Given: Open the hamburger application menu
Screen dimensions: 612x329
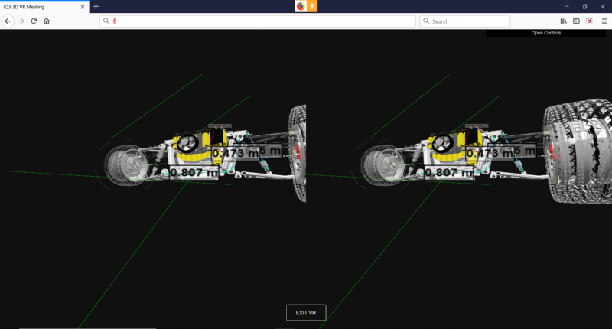Looking at the screenshot, I should click(x=604, y=21).
